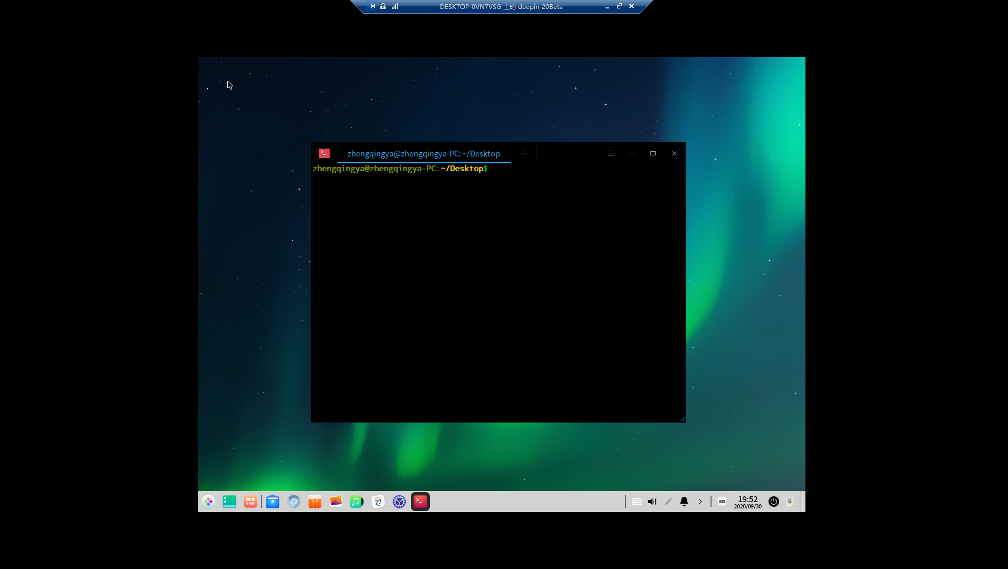Image resolution: width=1008 pixels, height=569 pixels.
Task: Close the deepin-20Beta remote session
Action: point(631,6)
